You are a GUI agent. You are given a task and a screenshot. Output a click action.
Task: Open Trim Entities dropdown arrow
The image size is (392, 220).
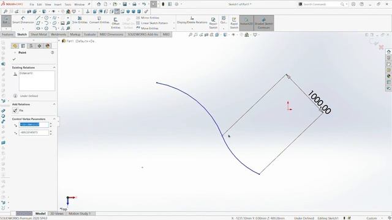point(80,29)
